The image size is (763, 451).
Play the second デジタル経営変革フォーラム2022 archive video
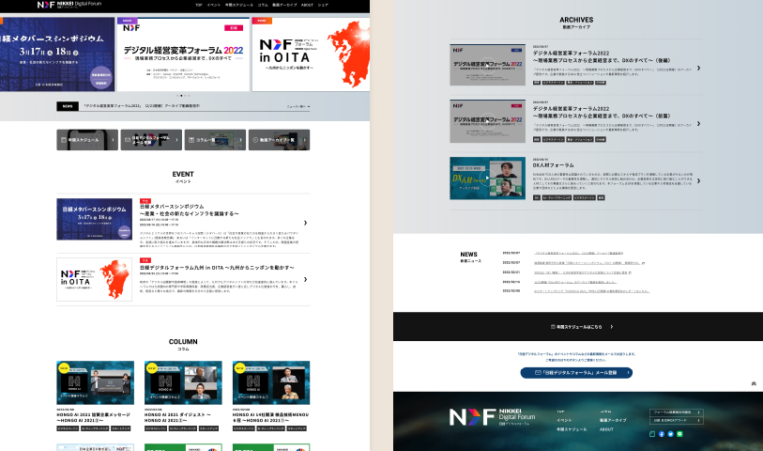[x=488, y=121]
